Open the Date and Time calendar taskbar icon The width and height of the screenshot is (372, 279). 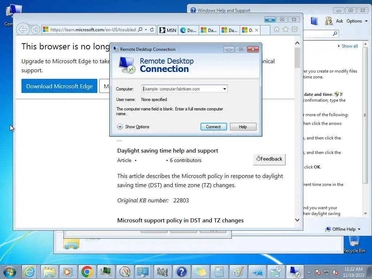pyautogui.click(x=276, y=272)
